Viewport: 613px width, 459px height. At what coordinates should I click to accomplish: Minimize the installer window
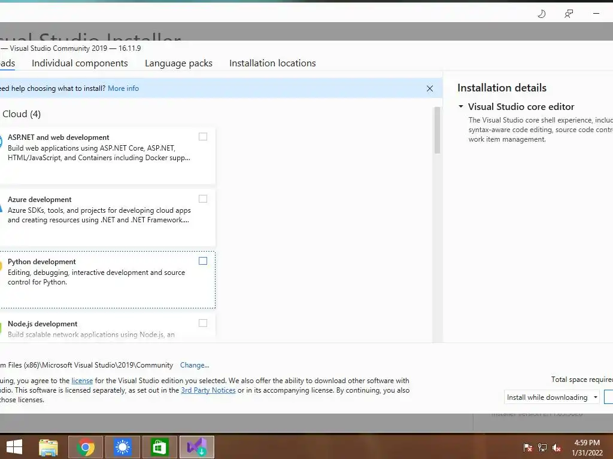click(x=596, y=14)
